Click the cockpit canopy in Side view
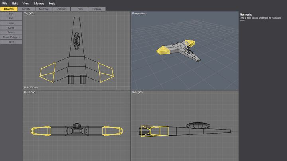 click(198, 126)
